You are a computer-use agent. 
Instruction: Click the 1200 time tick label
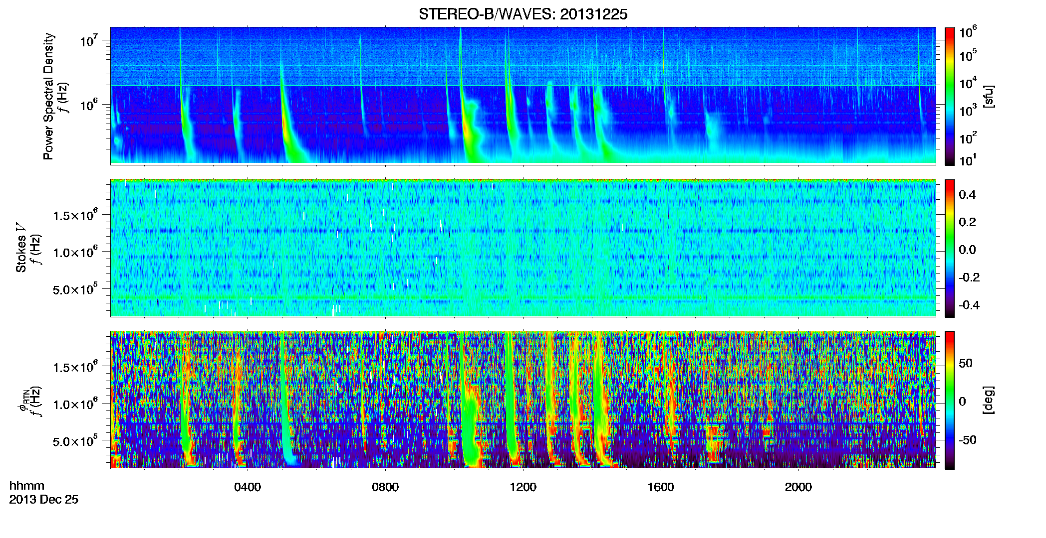pyautogui.click(x=523, y=487)
